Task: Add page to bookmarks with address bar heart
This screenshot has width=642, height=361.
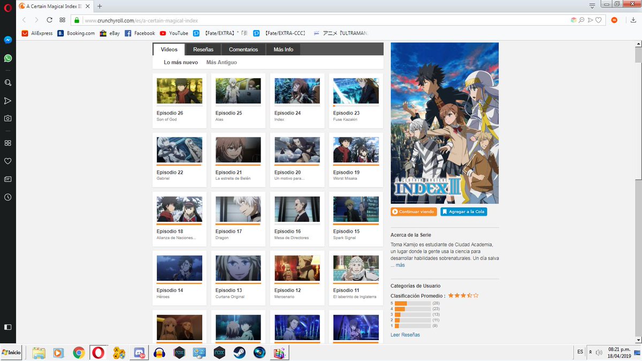Action: (599, 20)
